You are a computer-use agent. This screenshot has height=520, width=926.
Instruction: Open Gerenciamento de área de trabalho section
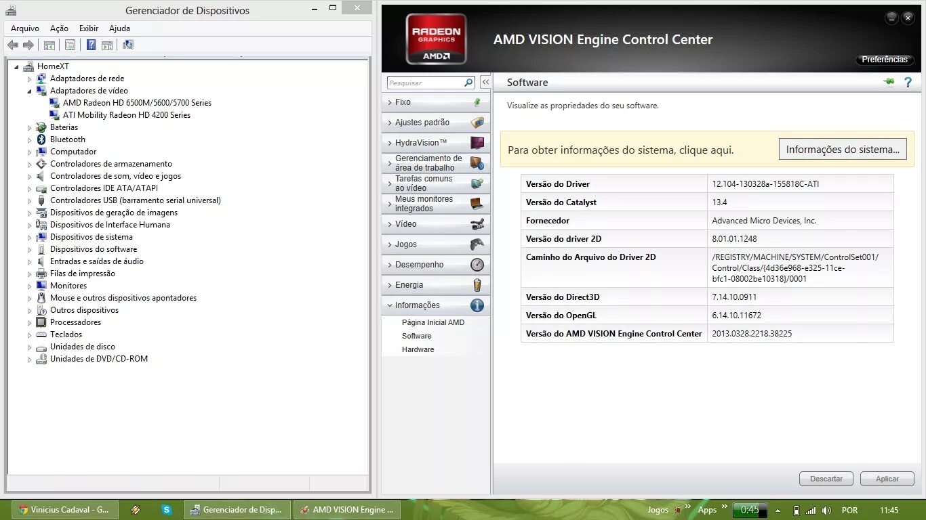pyautogui.click(x=436, y=163)
